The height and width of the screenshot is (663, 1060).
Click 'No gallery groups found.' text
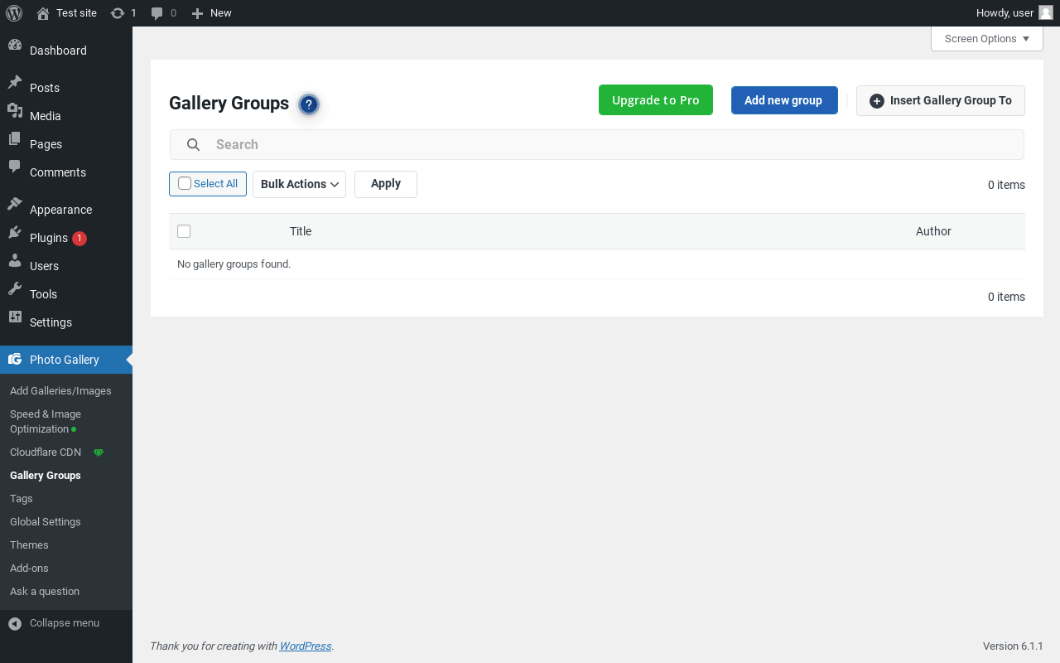[x=234, y=264]
